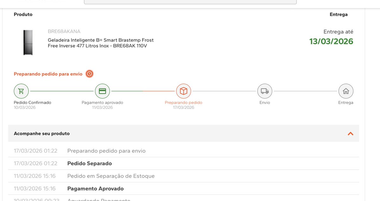Click the delivery date 13/03/2026
Screen dimensions: 380x201
(331, 41)
